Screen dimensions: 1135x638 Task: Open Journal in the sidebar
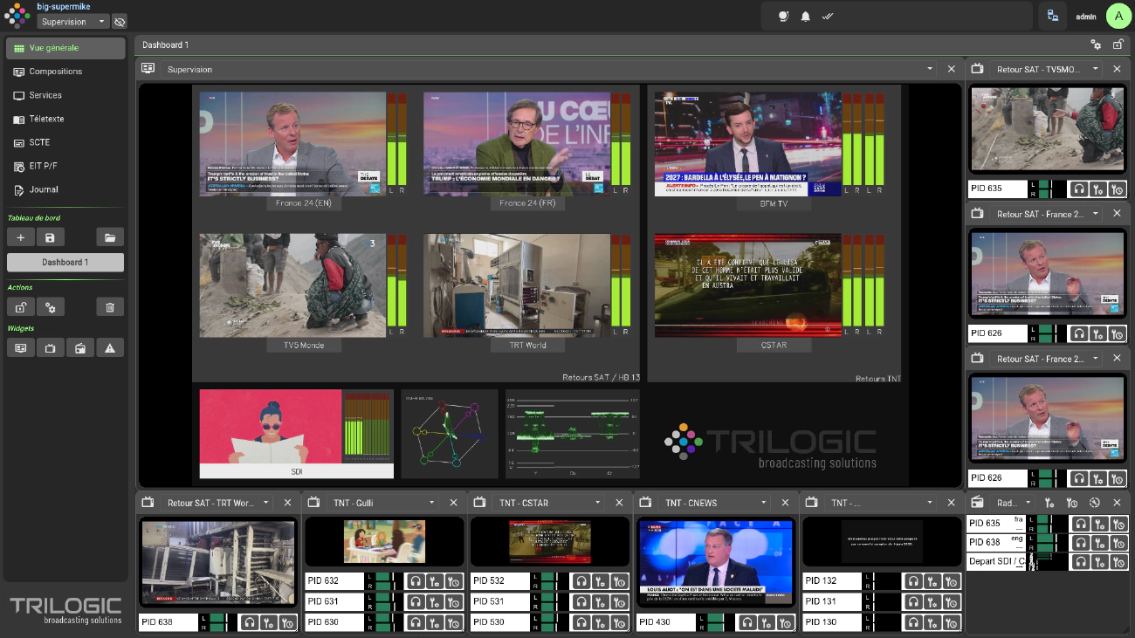click(x=65, y=189)
